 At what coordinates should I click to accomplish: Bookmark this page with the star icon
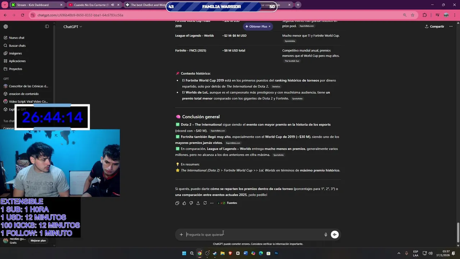[x=413, y=15]
